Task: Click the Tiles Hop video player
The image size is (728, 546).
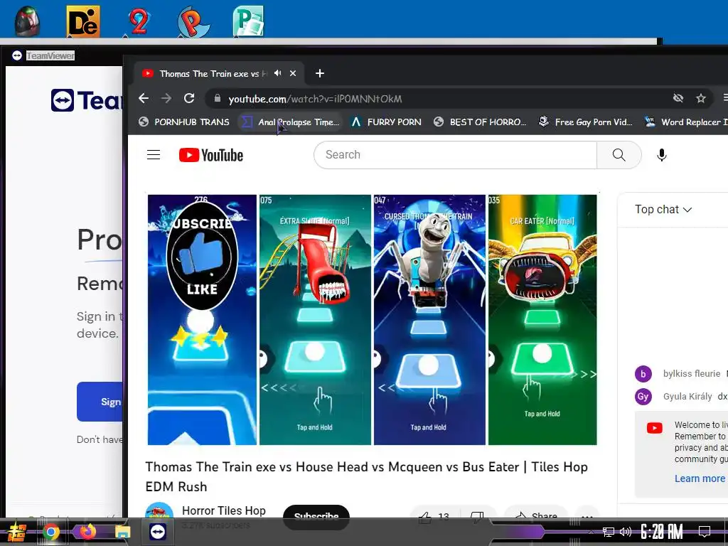Action: pos(372,319)
